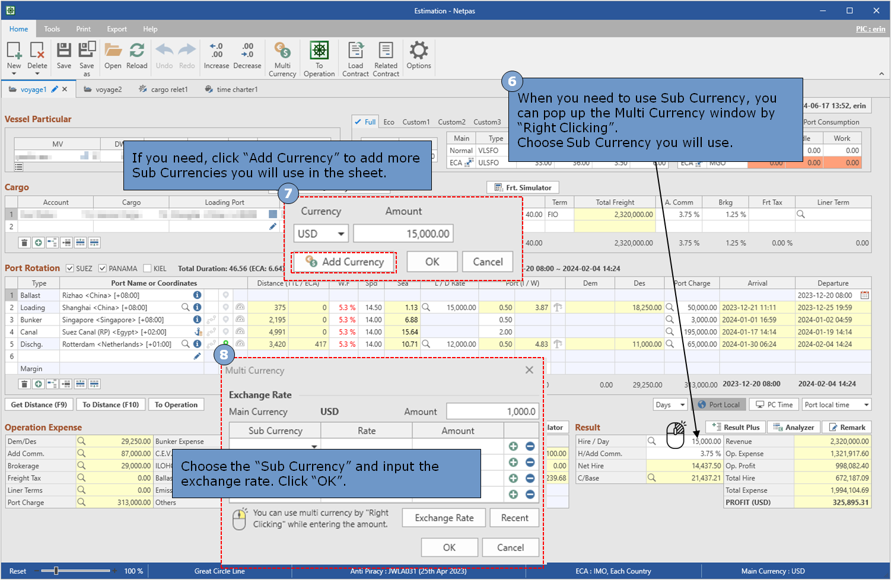The height and width of the screenshot is (580, 891).
Task: Expand the USD currency dropdown
Action: [x=320, y=234]
